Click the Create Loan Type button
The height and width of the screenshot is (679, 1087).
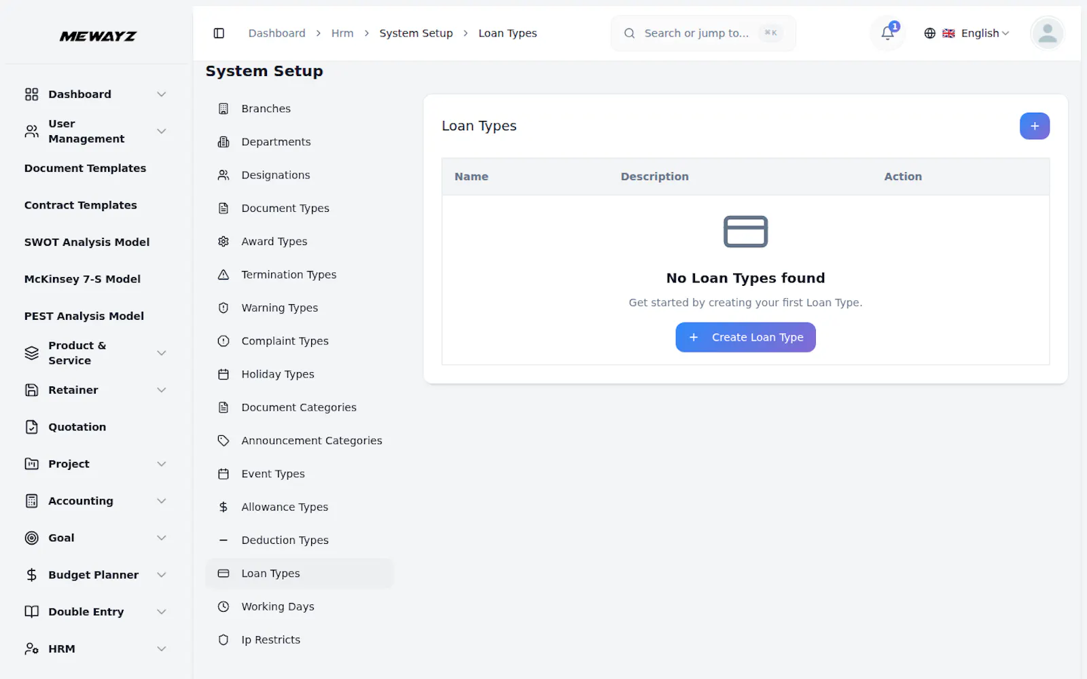click(745, 337)
